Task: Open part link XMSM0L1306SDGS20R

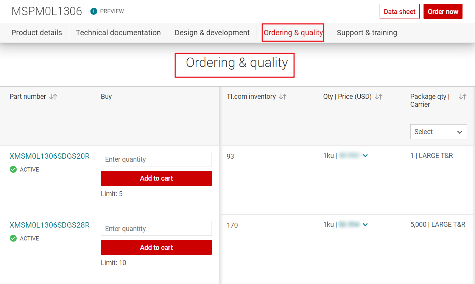Action: [50, 156]
